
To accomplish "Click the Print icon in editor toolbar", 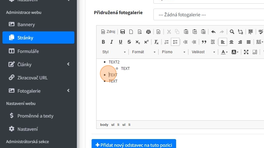I will click(149, 32).
